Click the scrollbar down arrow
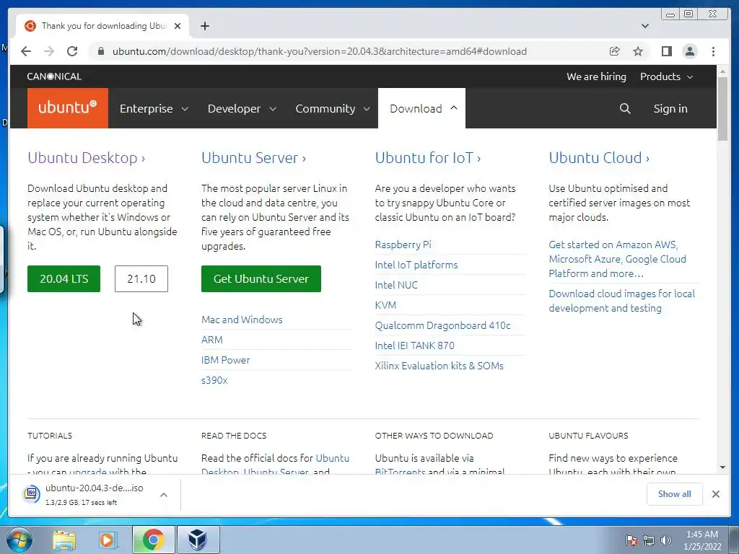Viewport: 739px width, 554px height. click(x=722, y=467)
